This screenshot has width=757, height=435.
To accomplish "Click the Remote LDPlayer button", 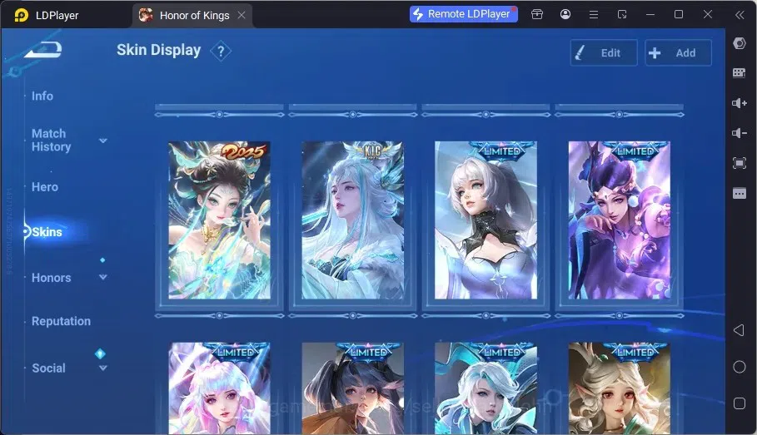I will point(464,14).
